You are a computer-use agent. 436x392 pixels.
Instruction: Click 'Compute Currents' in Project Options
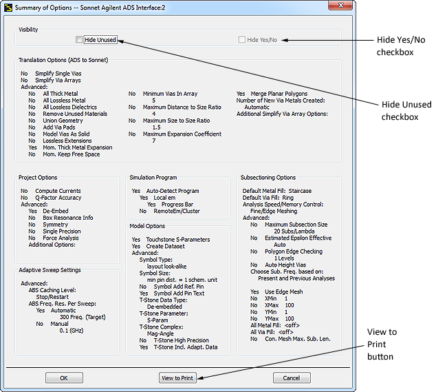pyautogui.click(x=58, y=191)
